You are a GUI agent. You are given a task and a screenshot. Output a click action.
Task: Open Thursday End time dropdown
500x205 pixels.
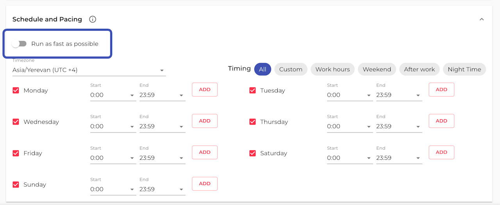pos(399,127)
